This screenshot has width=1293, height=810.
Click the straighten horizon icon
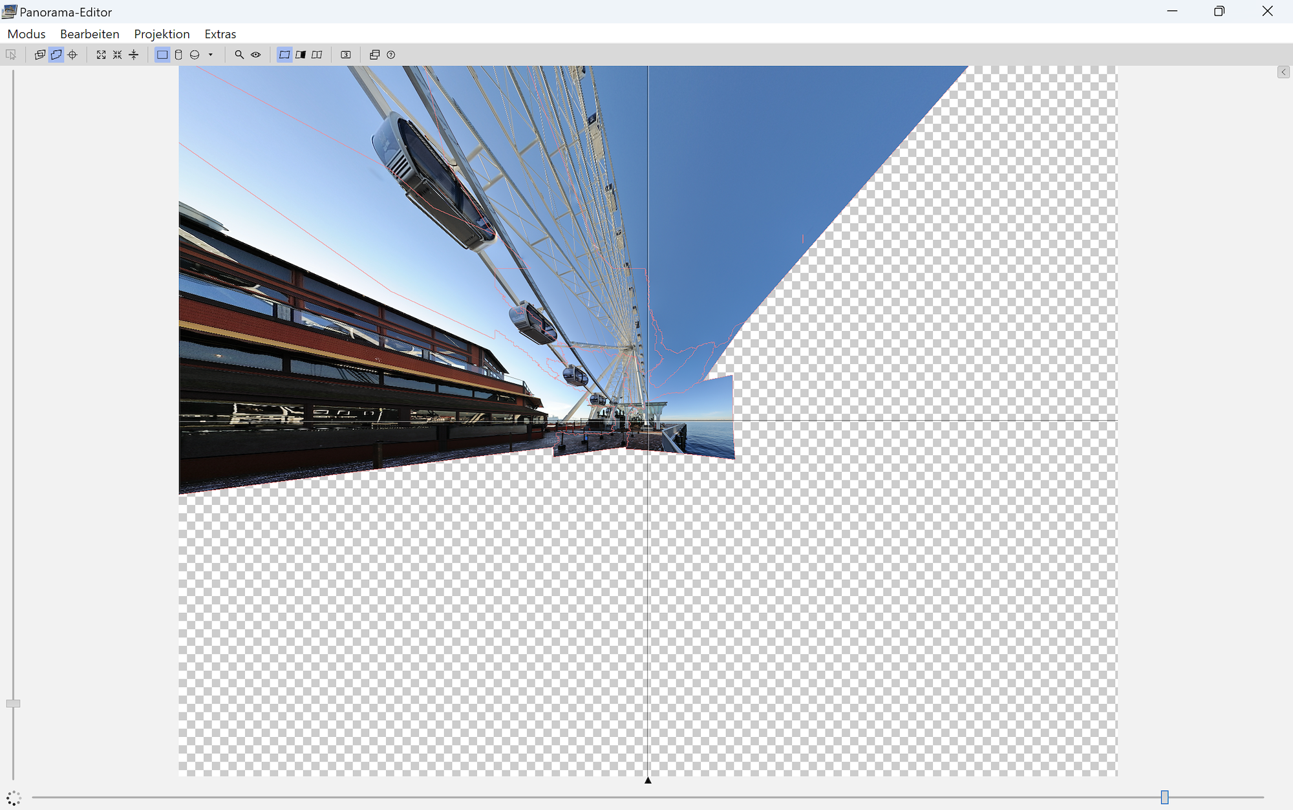[134, 55]
